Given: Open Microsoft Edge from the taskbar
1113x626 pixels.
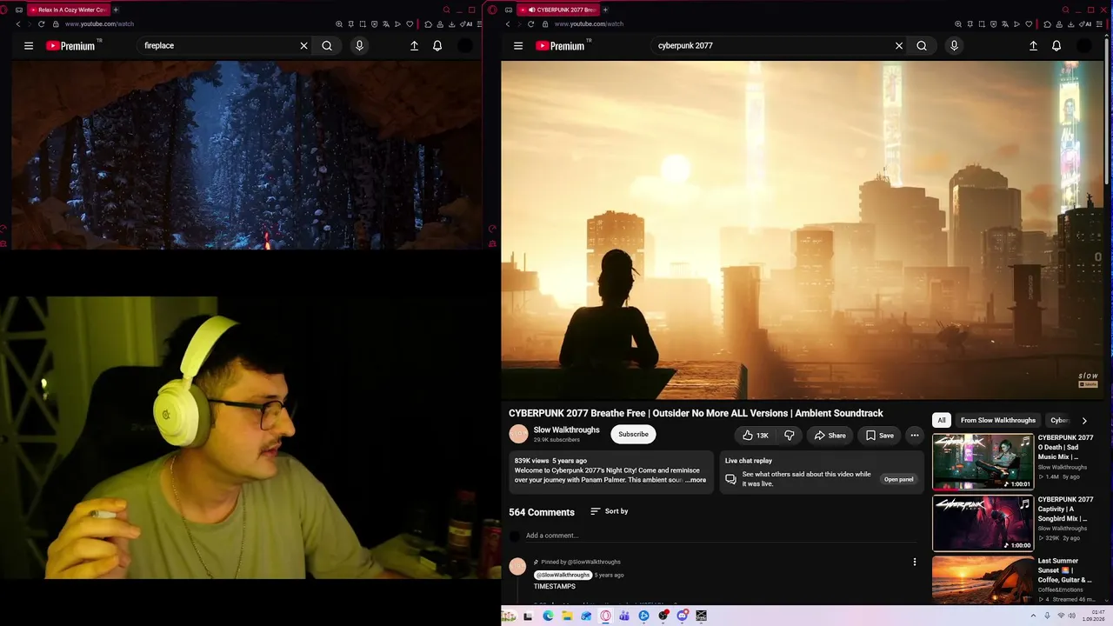Looking at the screenshot, I should click(x=548, y=616).
